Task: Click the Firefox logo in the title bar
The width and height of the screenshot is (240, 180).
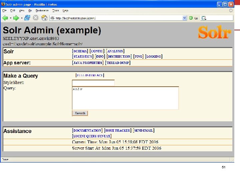Action: 3,4
